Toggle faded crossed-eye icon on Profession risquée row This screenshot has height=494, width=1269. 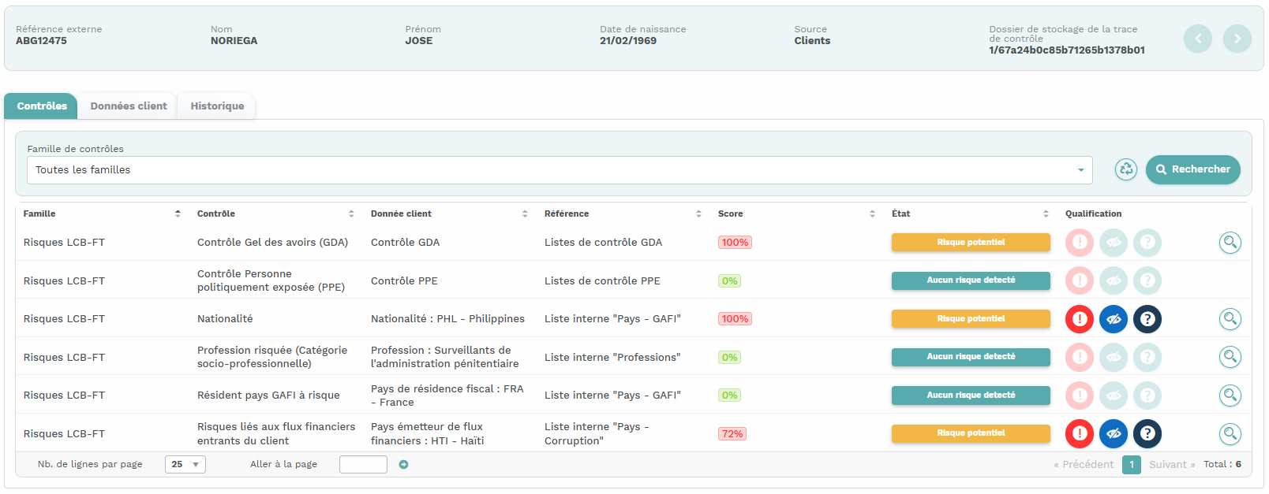(1114, 357)
